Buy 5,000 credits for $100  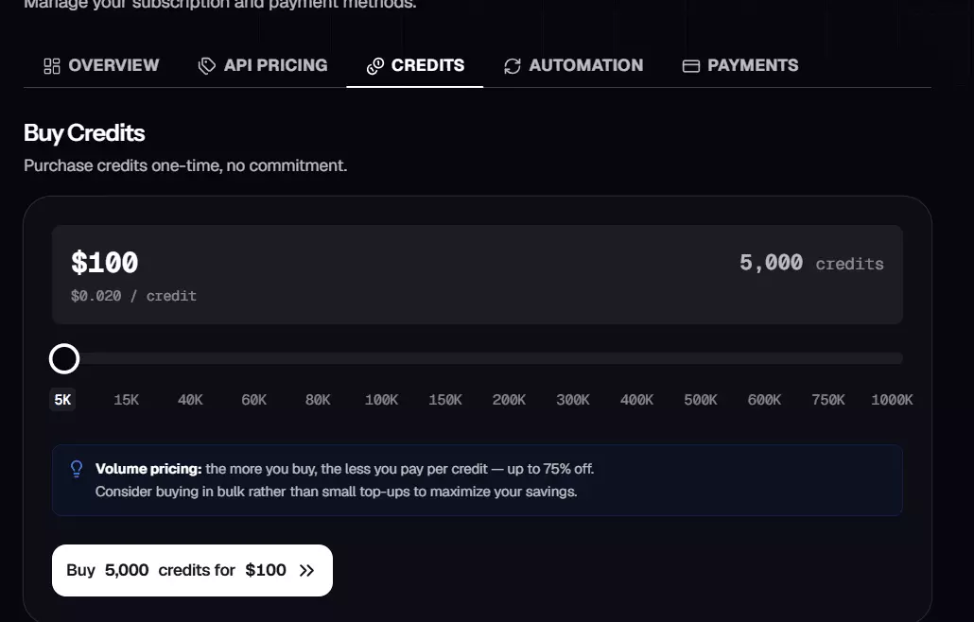click(x=192, y=570)
